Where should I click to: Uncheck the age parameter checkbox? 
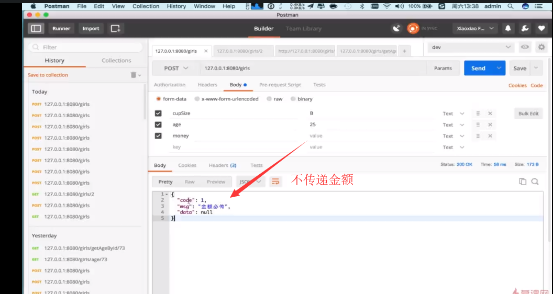click(158, 125)
